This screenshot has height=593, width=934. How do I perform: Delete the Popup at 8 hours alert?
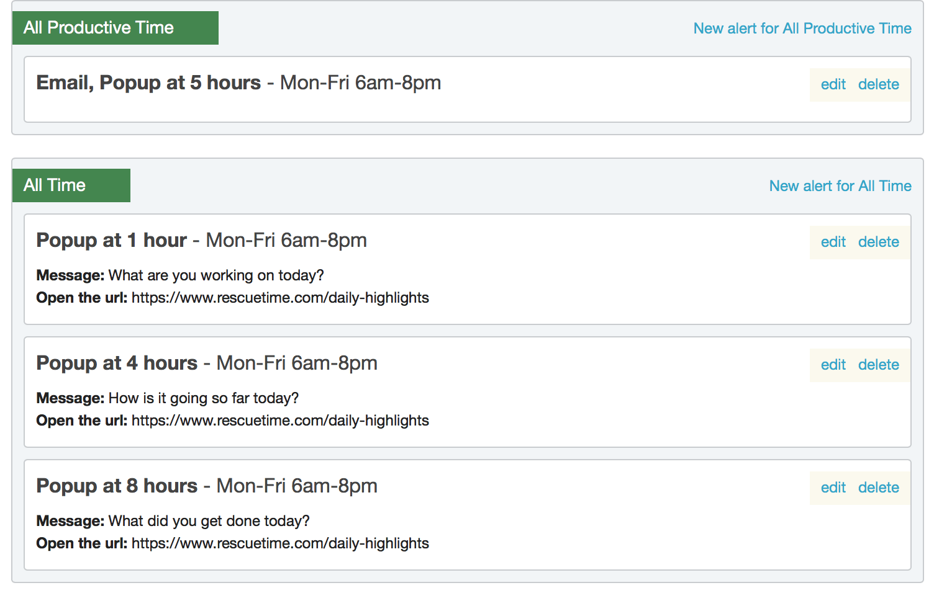pyautogui.click(x=878, y=488)
